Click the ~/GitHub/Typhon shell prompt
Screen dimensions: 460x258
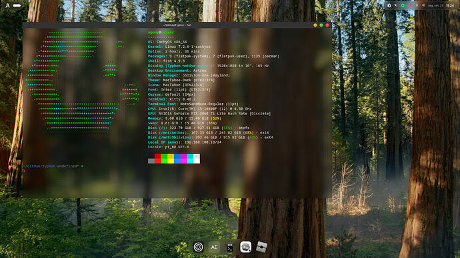pos(39,166)
